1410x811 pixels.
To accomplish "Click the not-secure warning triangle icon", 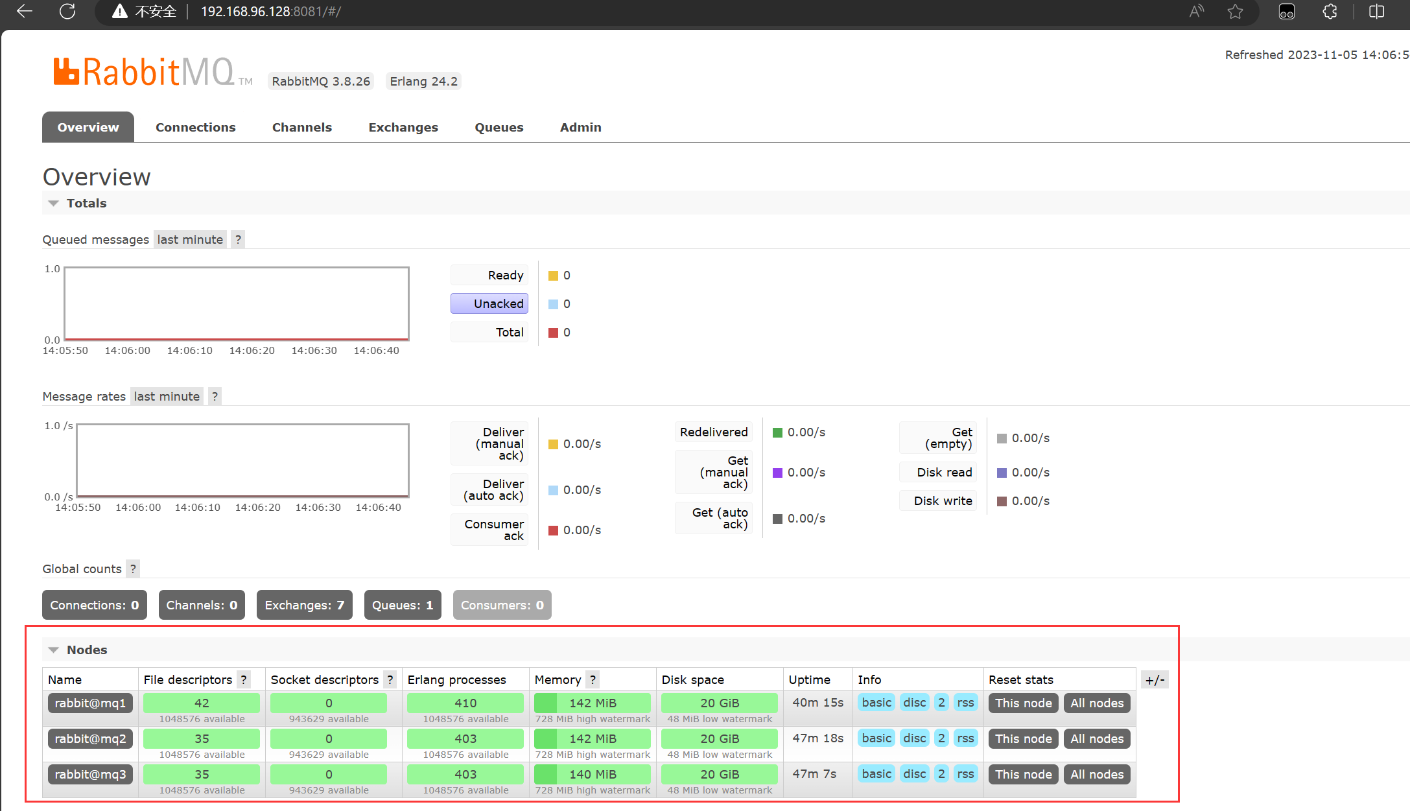I will pos(119,11).
